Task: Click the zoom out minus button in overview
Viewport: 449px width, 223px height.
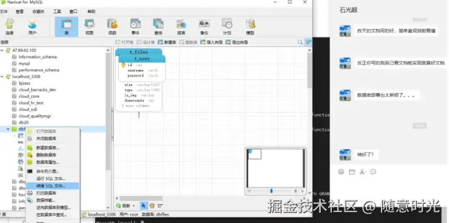Action: [249, 191]
